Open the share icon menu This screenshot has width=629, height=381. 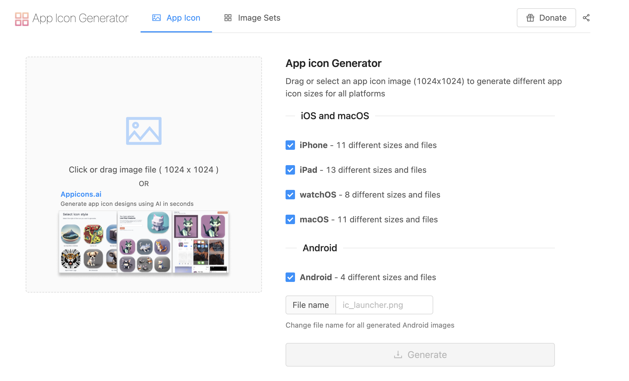point(586,18)
